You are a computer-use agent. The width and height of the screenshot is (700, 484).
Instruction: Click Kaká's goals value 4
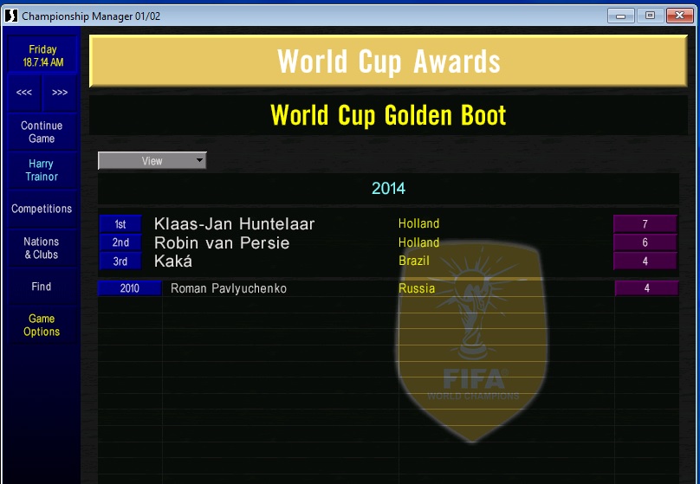coord(645,261)
